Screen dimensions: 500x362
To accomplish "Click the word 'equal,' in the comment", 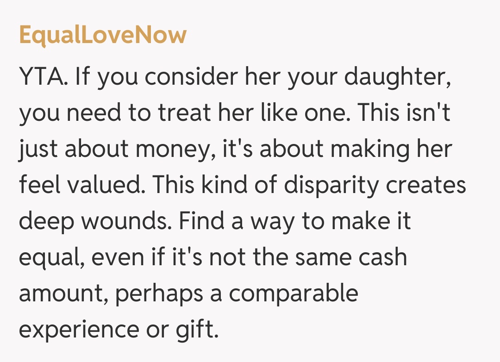I will [x=51, y=257].
